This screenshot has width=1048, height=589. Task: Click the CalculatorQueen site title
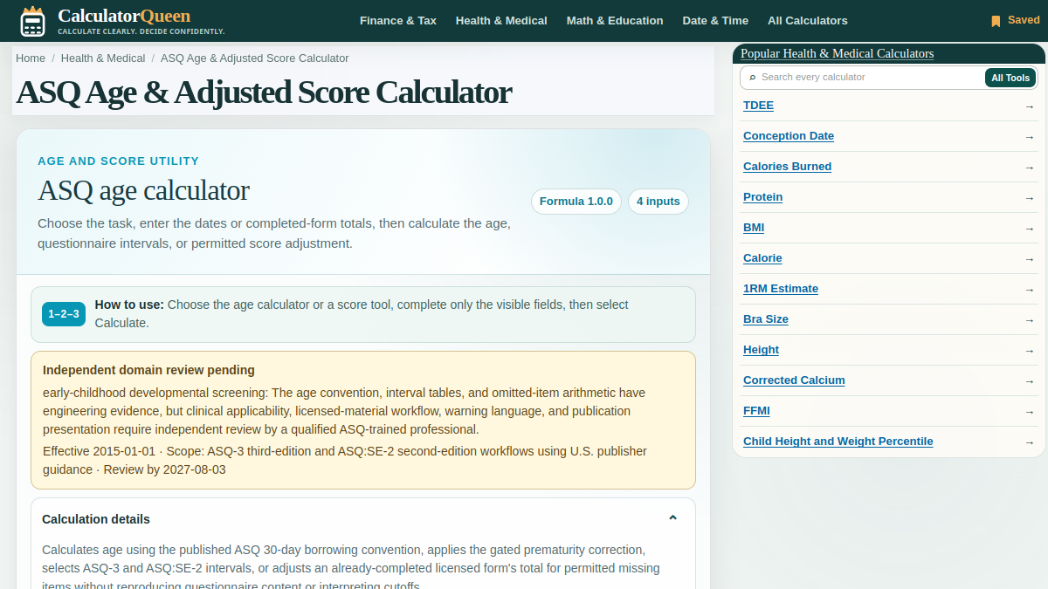[x=124, y=16]
